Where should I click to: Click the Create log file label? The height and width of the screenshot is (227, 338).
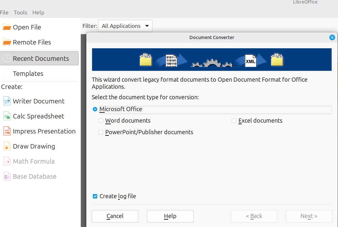[x=118, y=196]
